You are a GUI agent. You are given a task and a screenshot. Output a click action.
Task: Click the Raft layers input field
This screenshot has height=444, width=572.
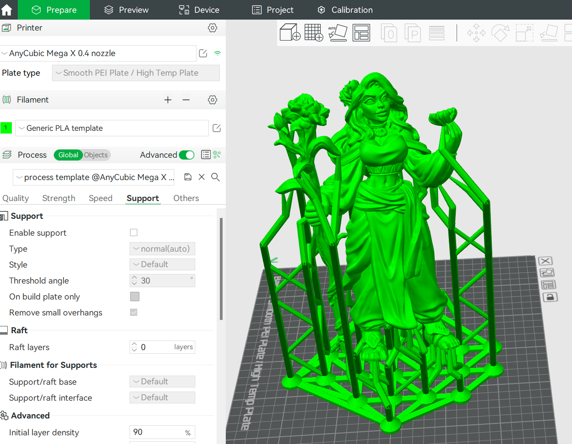pos(162,347)
